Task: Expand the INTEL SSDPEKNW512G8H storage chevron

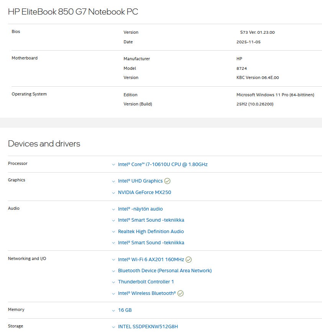Action: 113,327
